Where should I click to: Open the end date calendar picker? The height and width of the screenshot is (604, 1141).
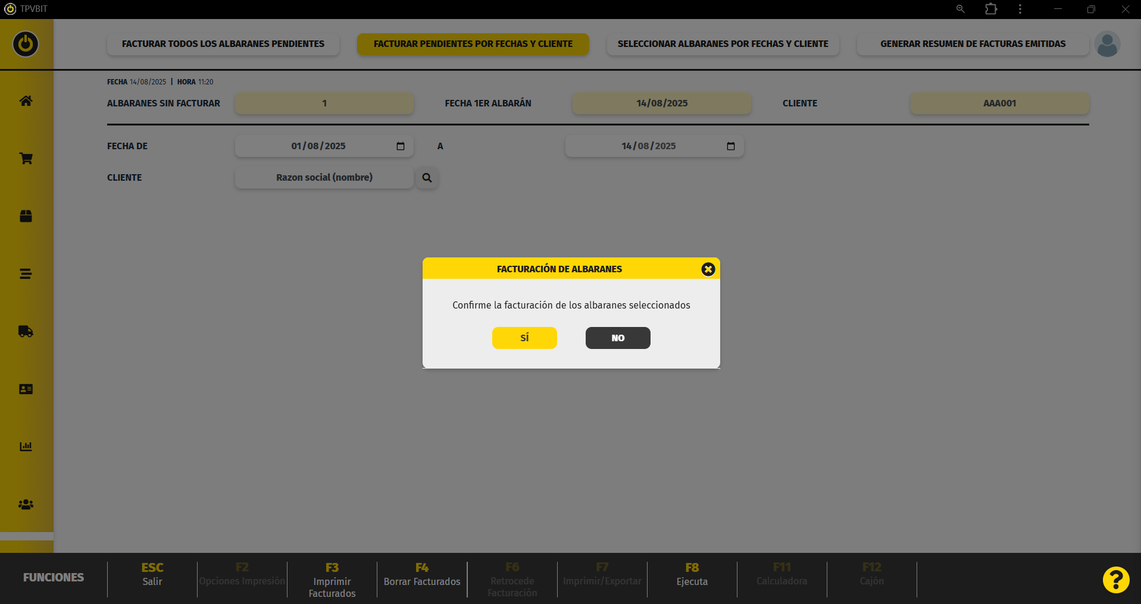731,146
